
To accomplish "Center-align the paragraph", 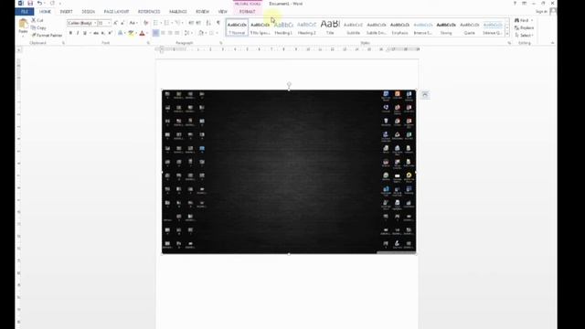I will pyautogui.click(x=163, y=33).
